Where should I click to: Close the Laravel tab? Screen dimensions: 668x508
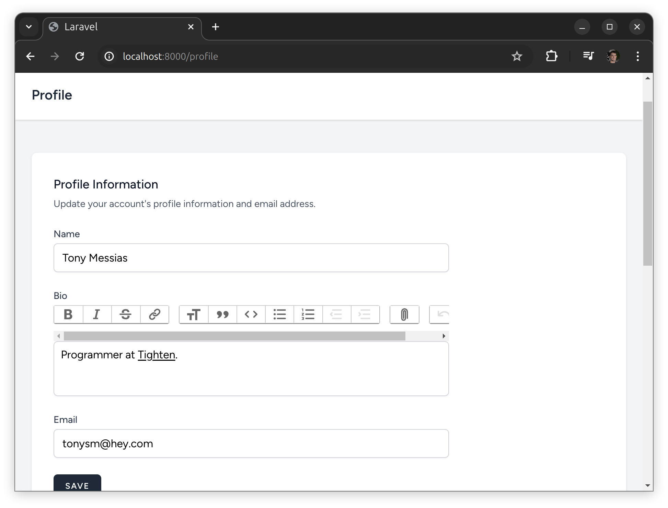191,27
